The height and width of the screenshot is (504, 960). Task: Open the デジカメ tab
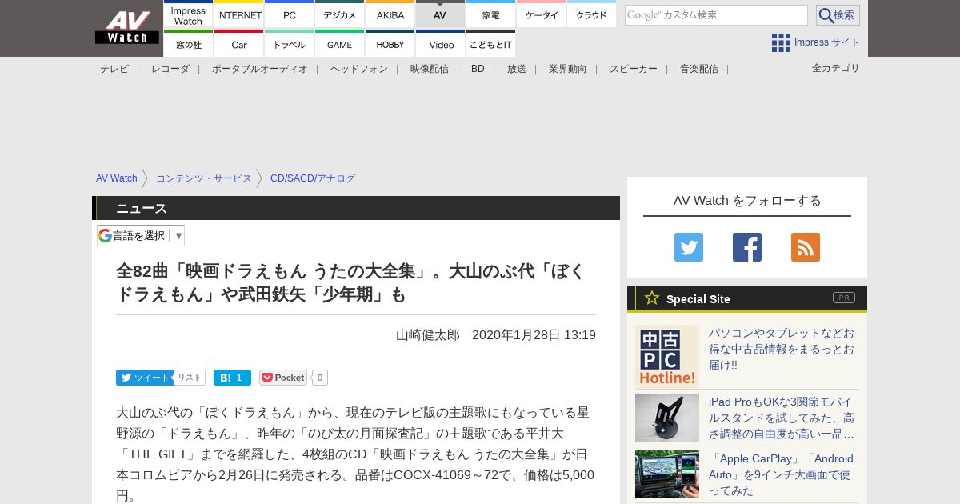[x=340, y=14]
